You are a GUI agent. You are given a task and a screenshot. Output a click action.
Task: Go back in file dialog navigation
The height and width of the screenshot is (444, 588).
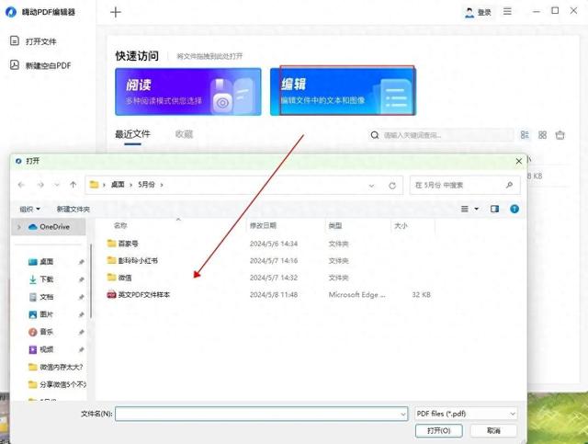[21, 185]
